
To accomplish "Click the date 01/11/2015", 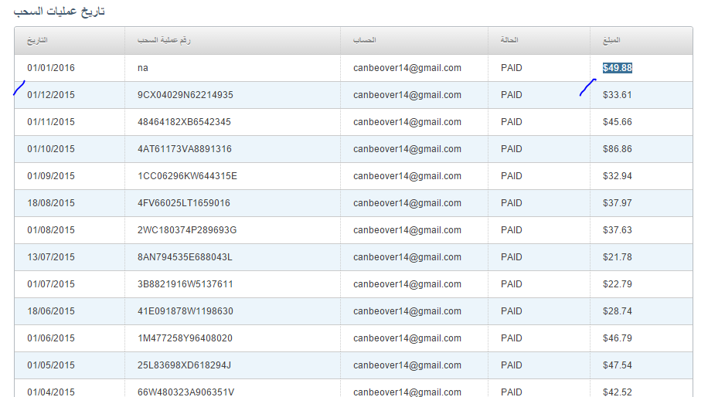I will click(51, 122).
